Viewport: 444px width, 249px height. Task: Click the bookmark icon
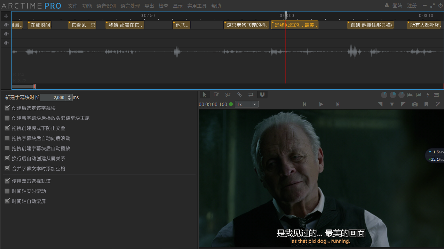pos(426,104)
